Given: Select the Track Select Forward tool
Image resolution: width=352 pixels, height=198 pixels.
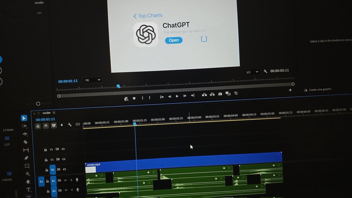Looking at the screenshot, I should point(24,126).
